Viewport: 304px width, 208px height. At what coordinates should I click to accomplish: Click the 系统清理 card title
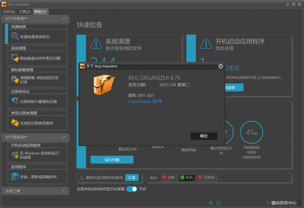[118, 41]
